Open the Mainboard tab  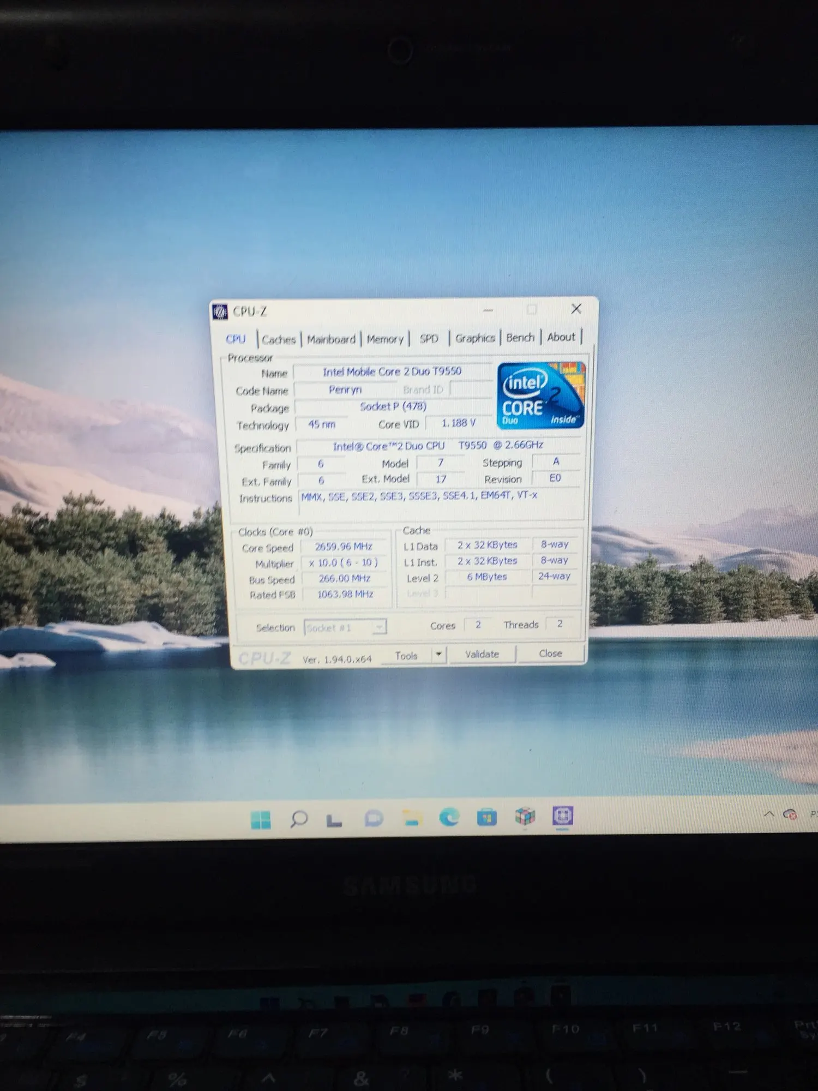(331, 339)
